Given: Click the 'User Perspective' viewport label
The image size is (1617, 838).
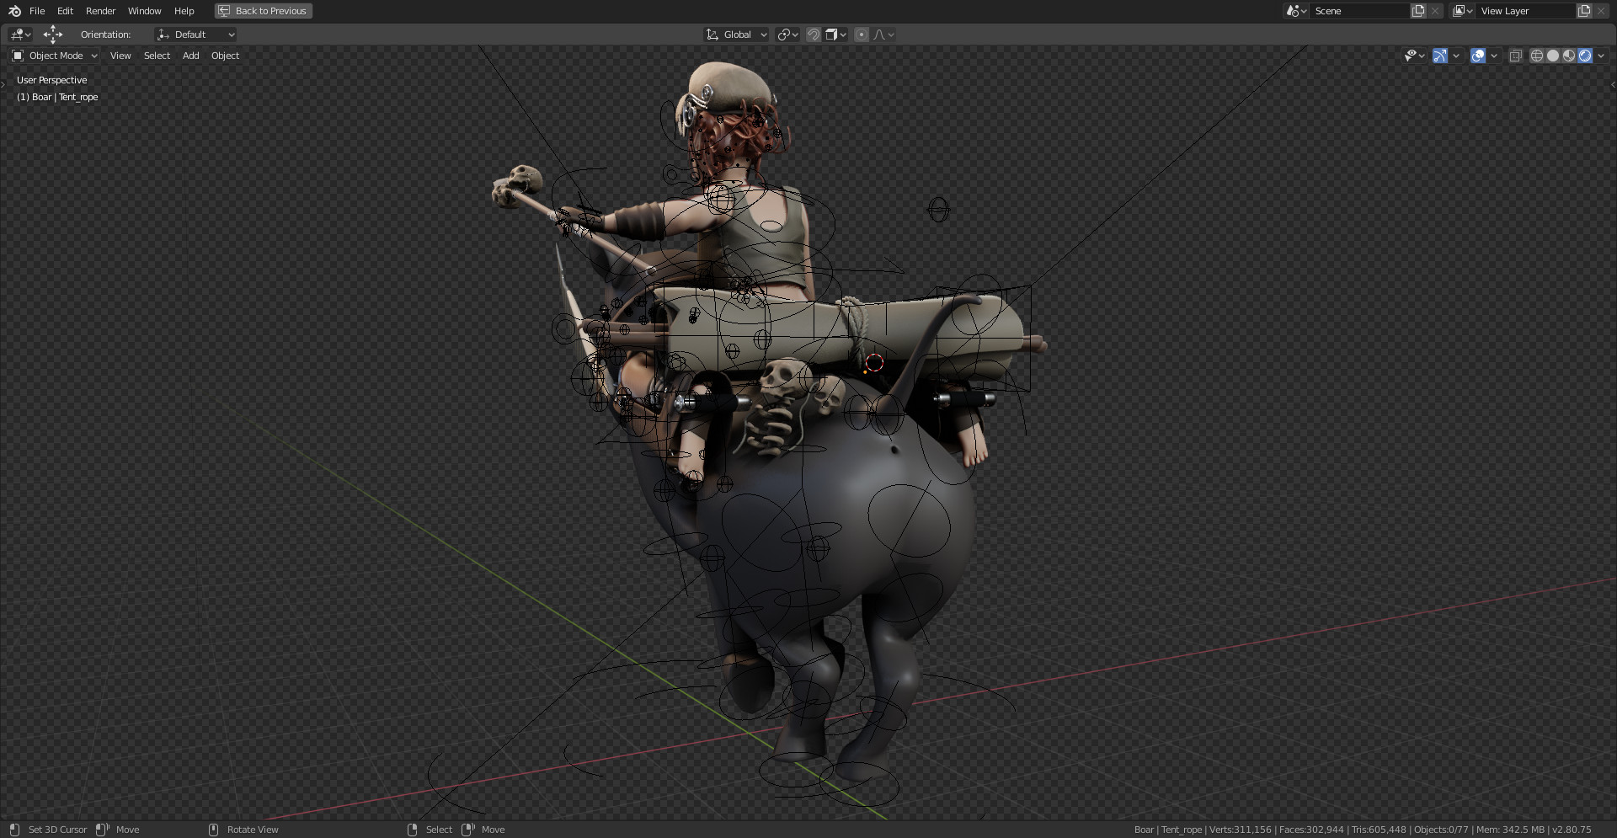Looking at the screenshot, I should click(51, 80).
